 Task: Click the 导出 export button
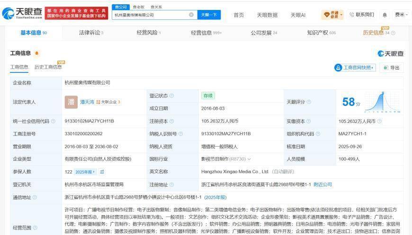pyautogui.click(x=392, y=68)
